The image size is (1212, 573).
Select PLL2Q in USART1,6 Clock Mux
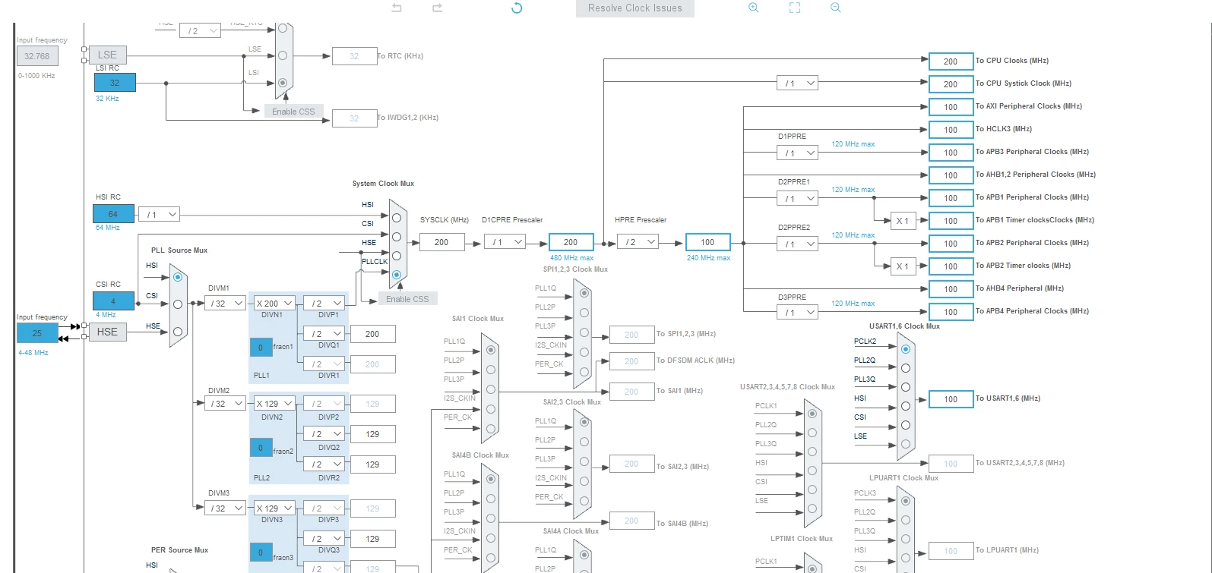(x=905, y=368)
